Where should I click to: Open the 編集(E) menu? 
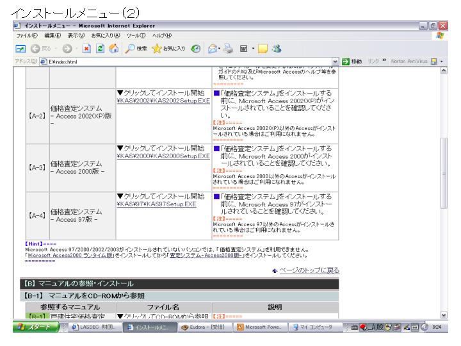pyautogui.click(x=53, y=36)
